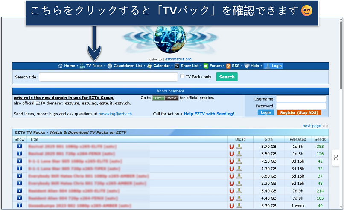
Task: Enable the TV Packs only checkbox
Action: (x=182, y=76)
